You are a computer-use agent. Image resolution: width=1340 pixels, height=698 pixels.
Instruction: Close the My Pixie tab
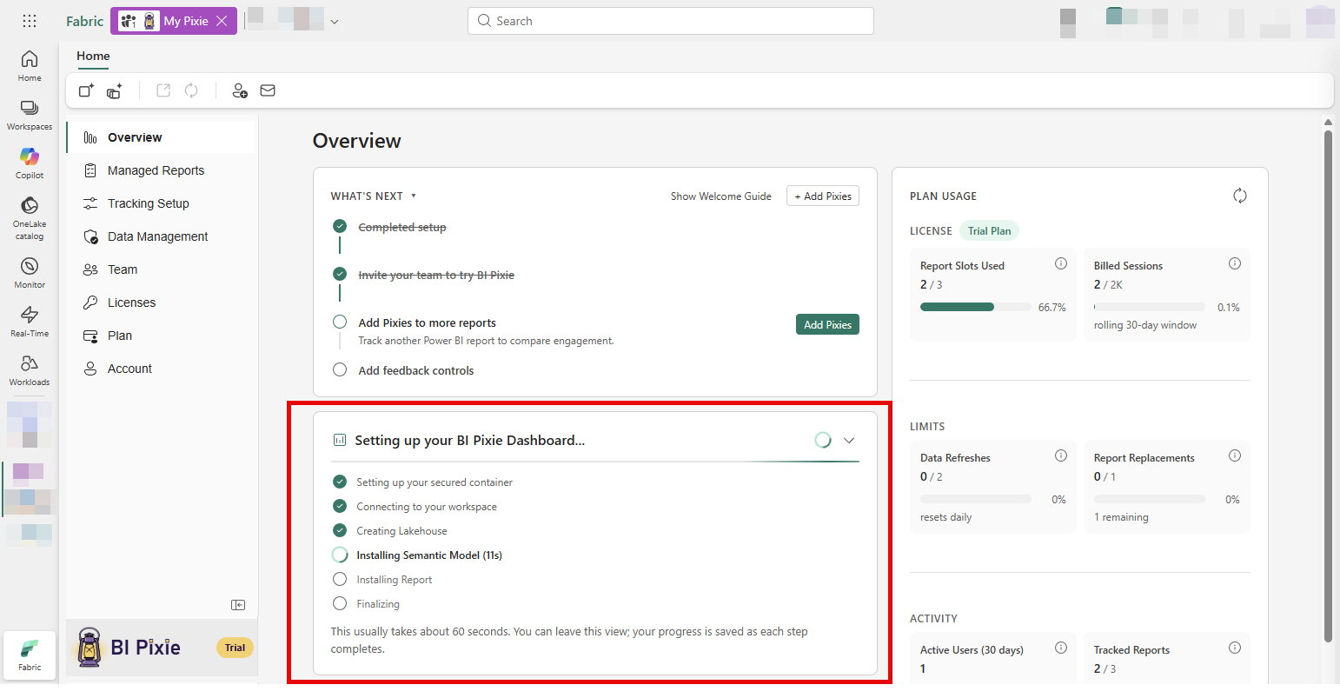(x=222, y=21)
